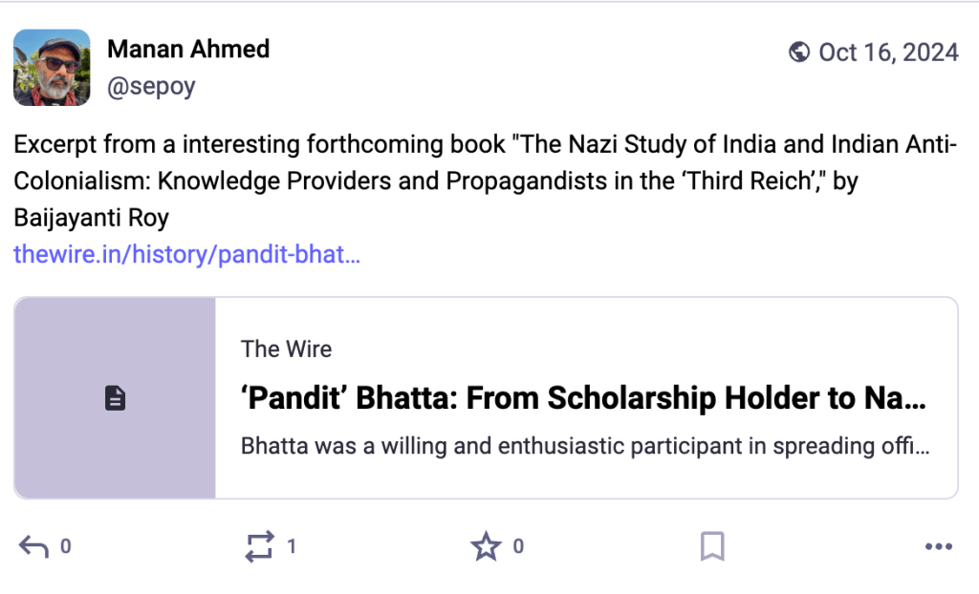Image resolution: width=979 pixels, height=594 pixels.
Task: Open the more options ellipsis menu
Action: click(939, 546)
